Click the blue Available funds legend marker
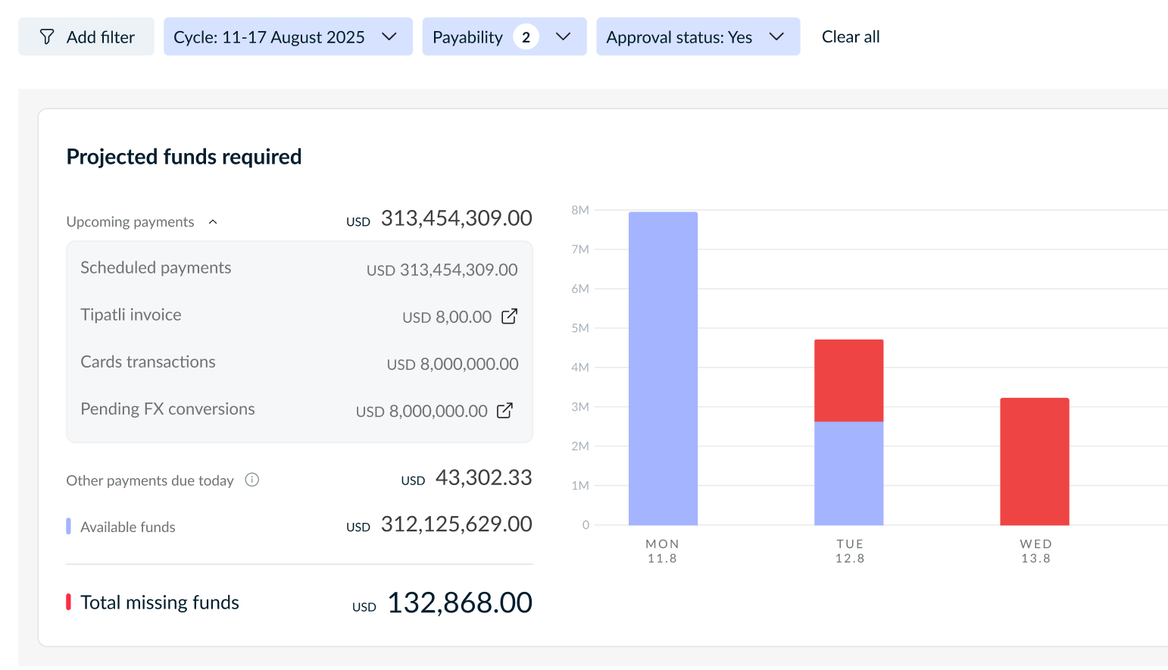This screenshot has width=1168, height=670. pos(69,526)
